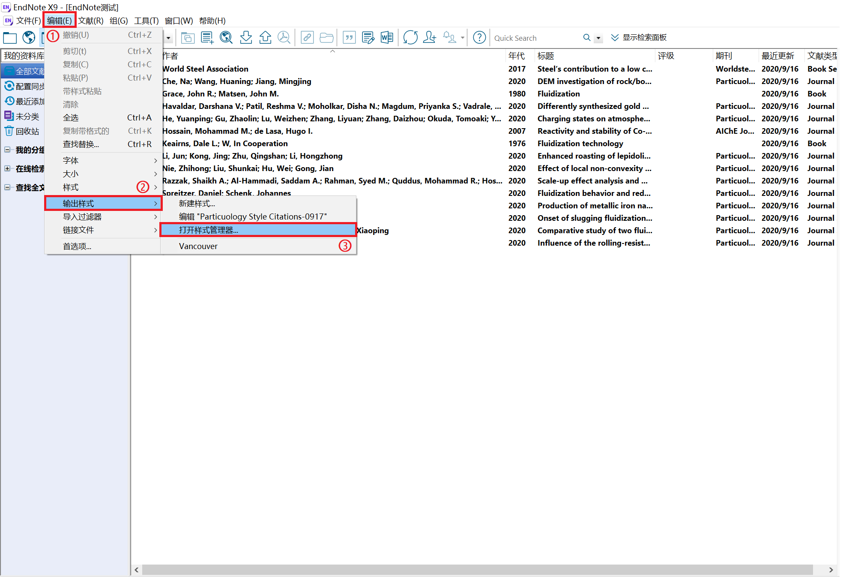Open the Quick Search options dropdown arrow
The height and width of the screenshot is (577, 843).
[x=598, y=38]
